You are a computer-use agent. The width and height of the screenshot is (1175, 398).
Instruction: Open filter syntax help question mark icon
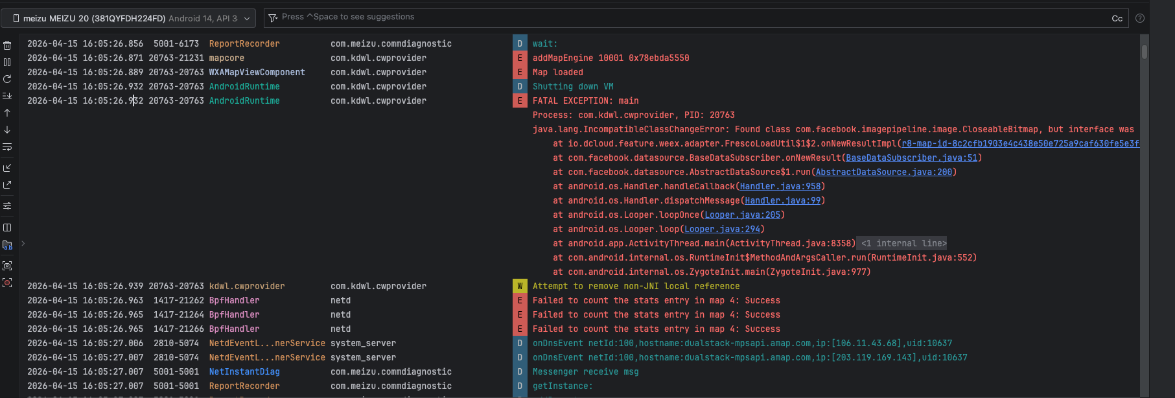click(1140, 18)
